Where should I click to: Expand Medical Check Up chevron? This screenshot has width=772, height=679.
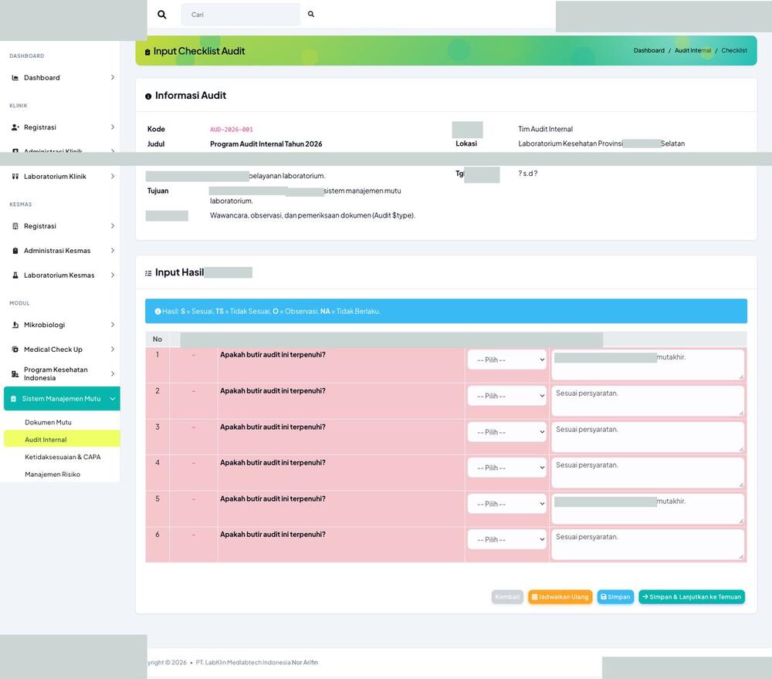click(113, 350)
